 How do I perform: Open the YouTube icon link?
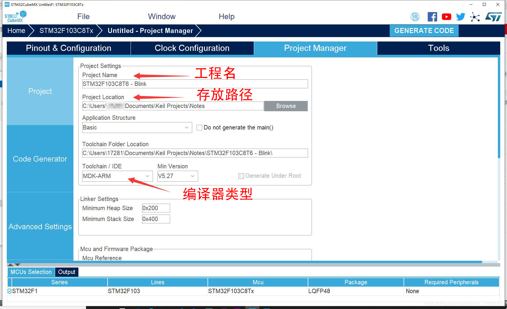tap(447, 17)
